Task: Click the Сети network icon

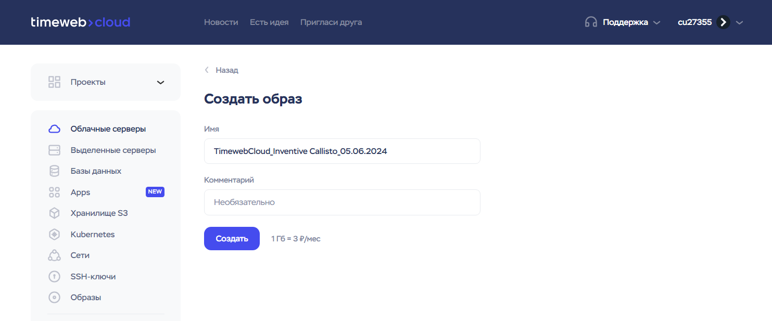Action: click(54, 255)
